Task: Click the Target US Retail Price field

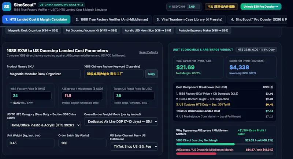Action: point(134,96)
